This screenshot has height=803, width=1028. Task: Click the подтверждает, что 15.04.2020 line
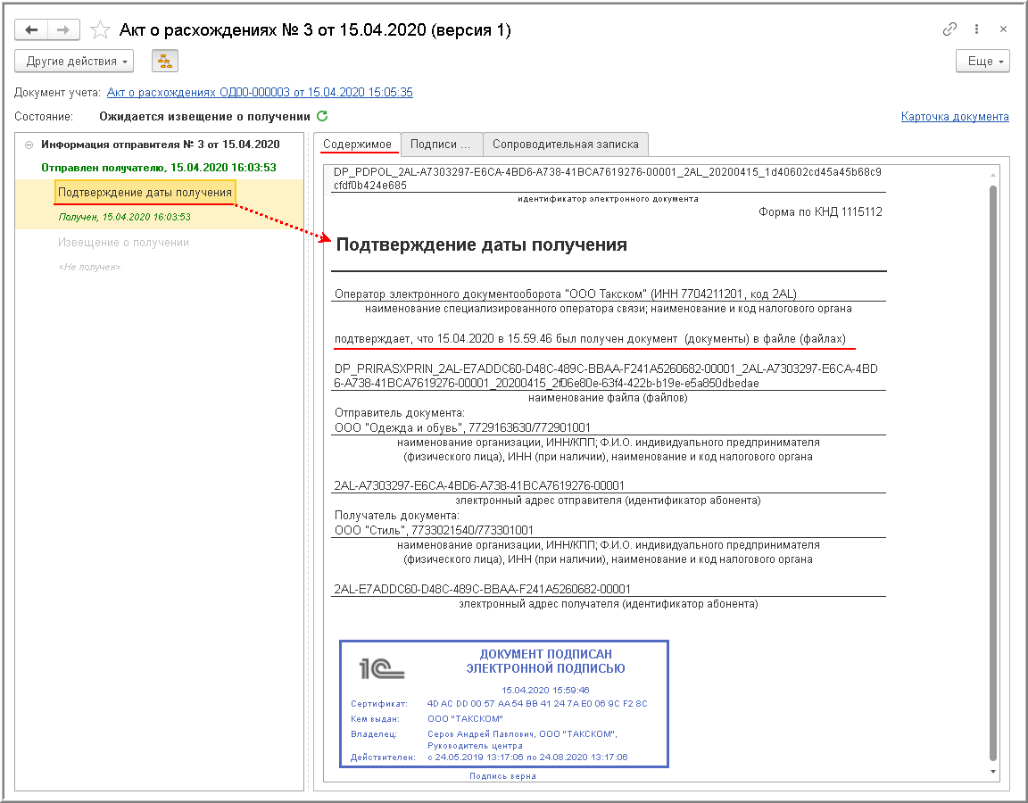pyautogui.click(x=590, y=339)
